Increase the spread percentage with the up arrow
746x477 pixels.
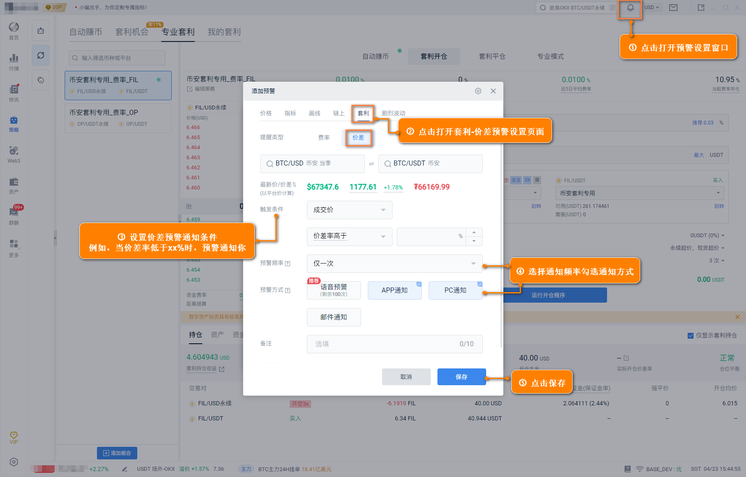point(474,232)
